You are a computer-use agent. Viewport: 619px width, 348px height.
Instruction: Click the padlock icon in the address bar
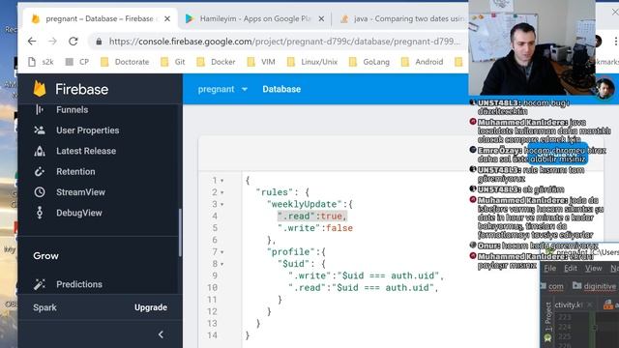[x=99, y=42]
